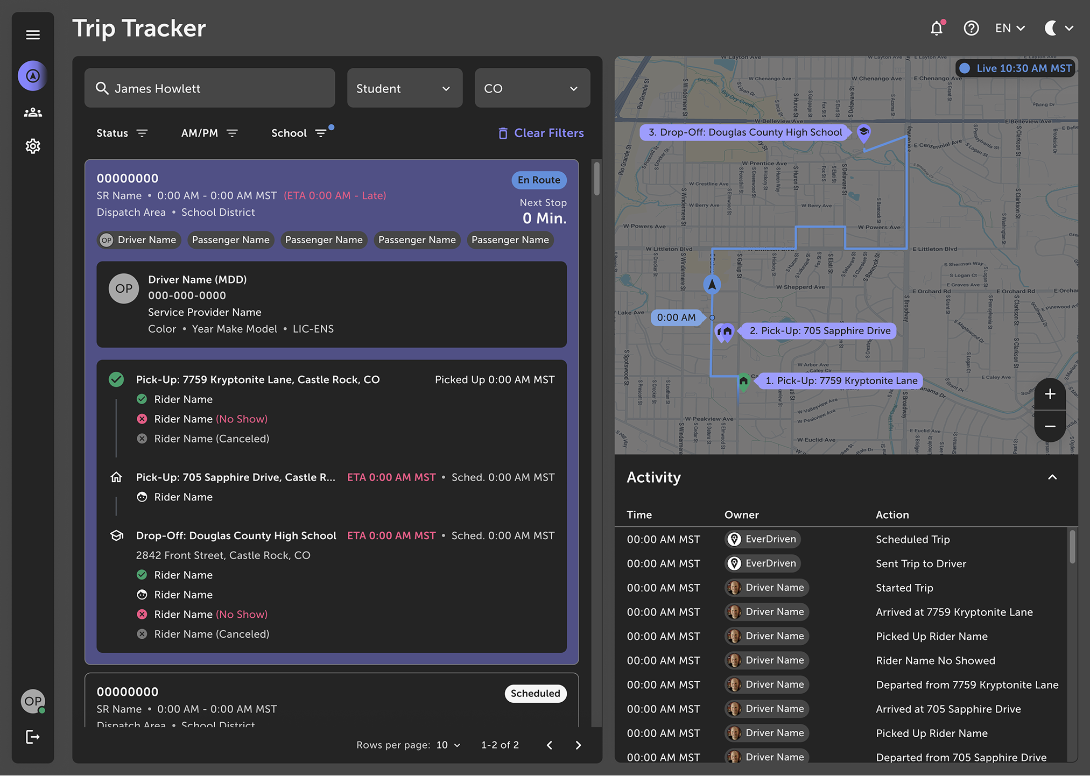The width and height of the screenshot is (1090, 776).
Task: Click the Owner column header
Action: coord(741,515)
